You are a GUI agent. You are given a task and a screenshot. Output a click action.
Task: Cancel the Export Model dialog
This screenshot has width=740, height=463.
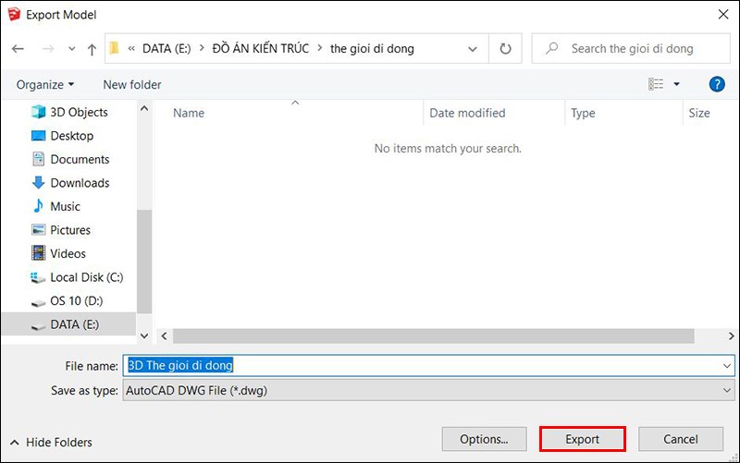680,439
